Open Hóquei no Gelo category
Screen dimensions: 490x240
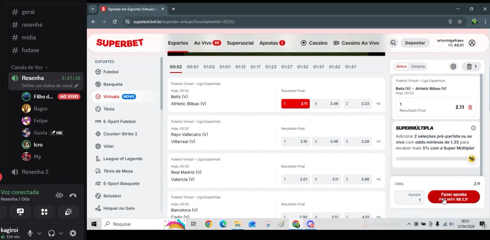[115, 208]
